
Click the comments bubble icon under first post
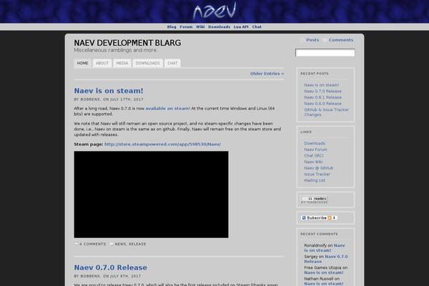point(76,244)
